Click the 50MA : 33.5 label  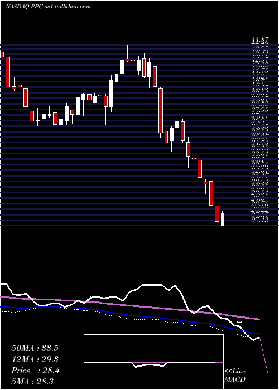(35, 348)
